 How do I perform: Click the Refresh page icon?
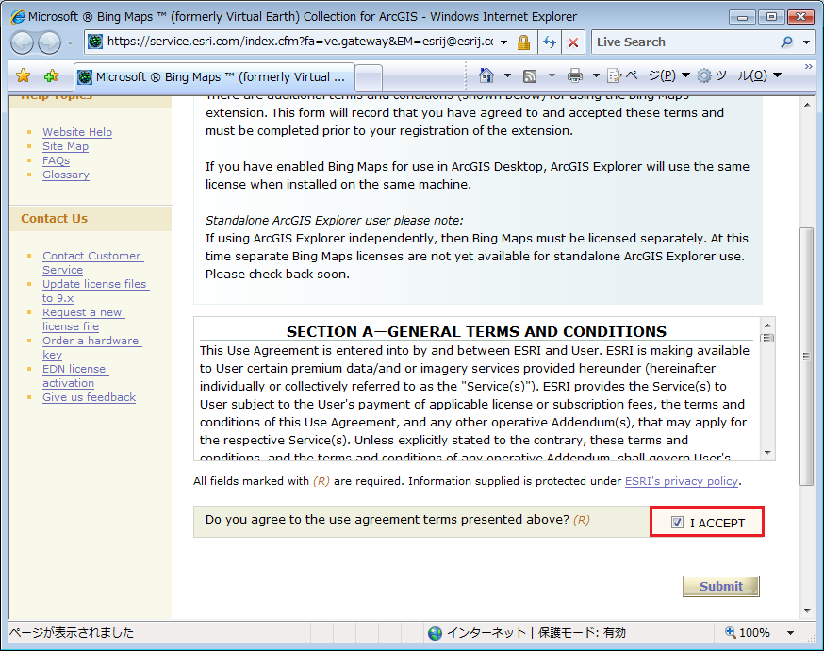pyautogui.click(x=549, y=42)
